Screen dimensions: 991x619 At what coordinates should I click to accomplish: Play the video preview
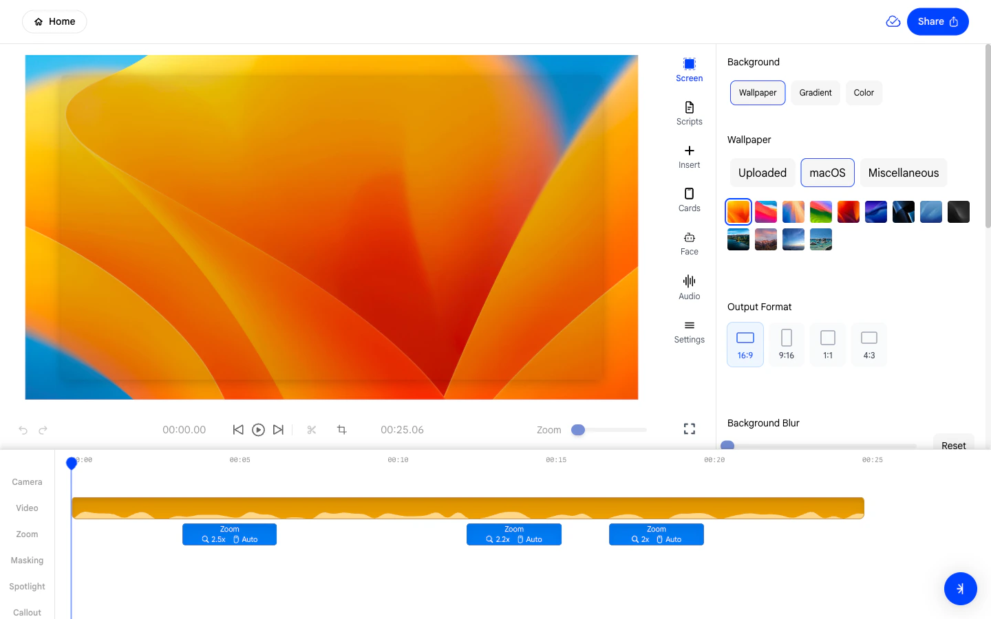258,430
